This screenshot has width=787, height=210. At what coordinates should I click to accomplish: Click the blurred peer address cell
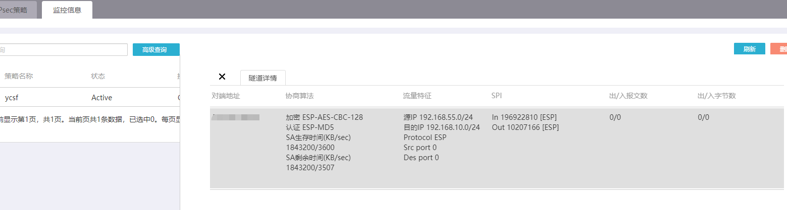point(236,117)
